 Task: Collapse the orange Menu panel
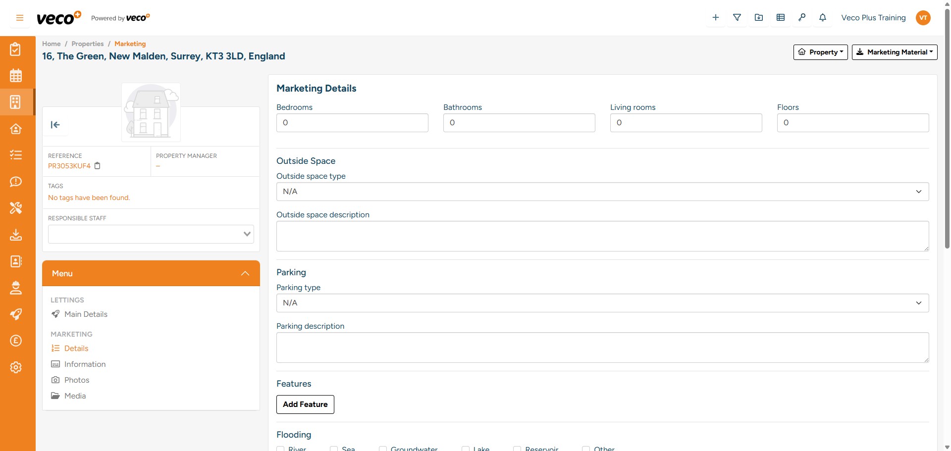[245, 273]
